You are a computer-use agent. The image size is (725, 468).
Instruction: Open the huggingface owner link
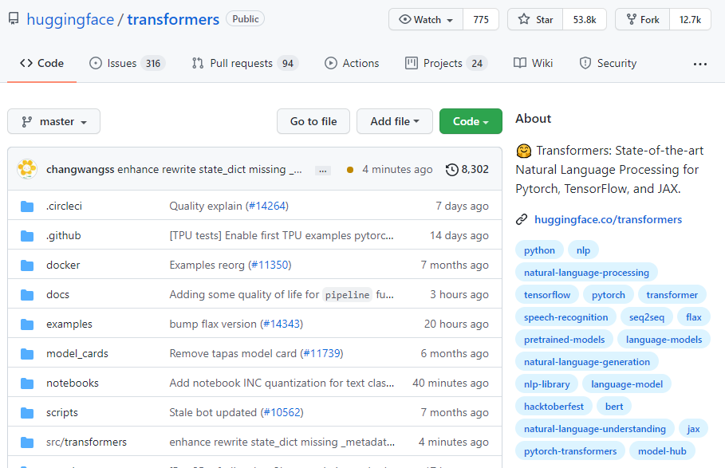[x=70, y=19]
